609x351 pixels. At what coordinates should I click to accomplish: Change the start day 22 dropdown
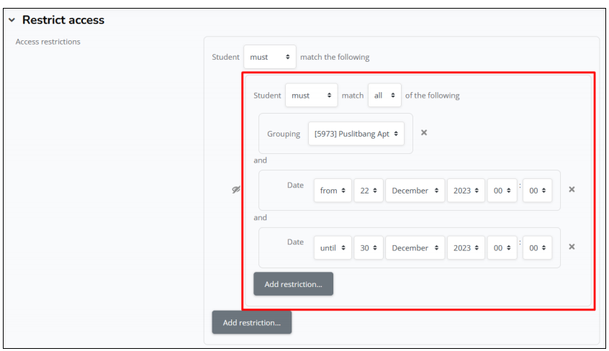[369, 191]
